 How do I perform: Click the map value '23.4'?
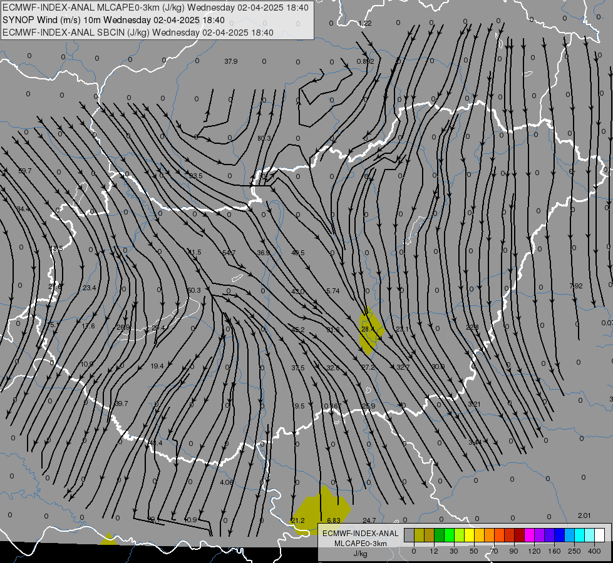click(x=89, y=288)
